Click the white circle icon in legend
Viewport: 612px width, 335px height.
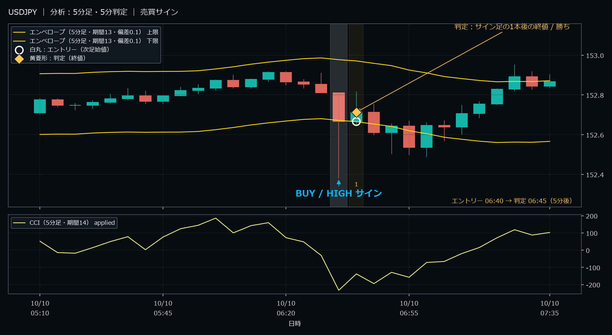tap(19, 50)
